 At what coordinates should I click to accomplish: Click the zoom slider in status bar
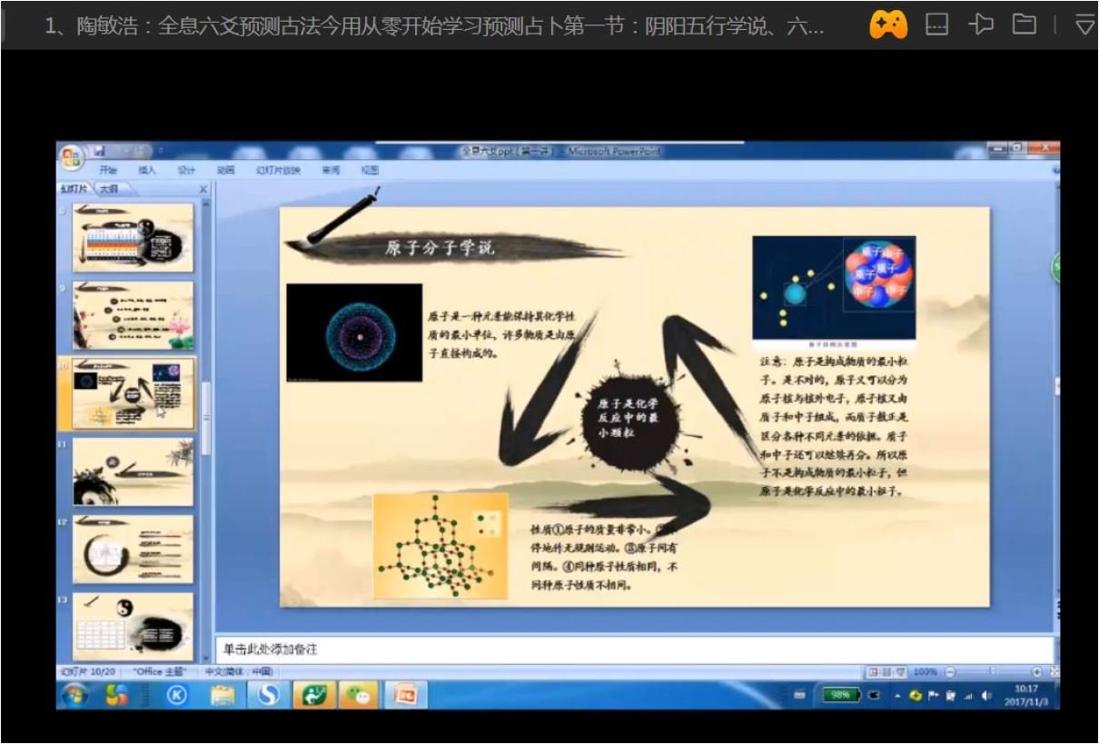pyautogui.click(x=992, y=671)
